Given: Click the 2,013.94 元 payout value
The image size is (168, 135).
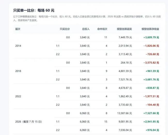Looking at the screenshot, I should click(125, 46).
